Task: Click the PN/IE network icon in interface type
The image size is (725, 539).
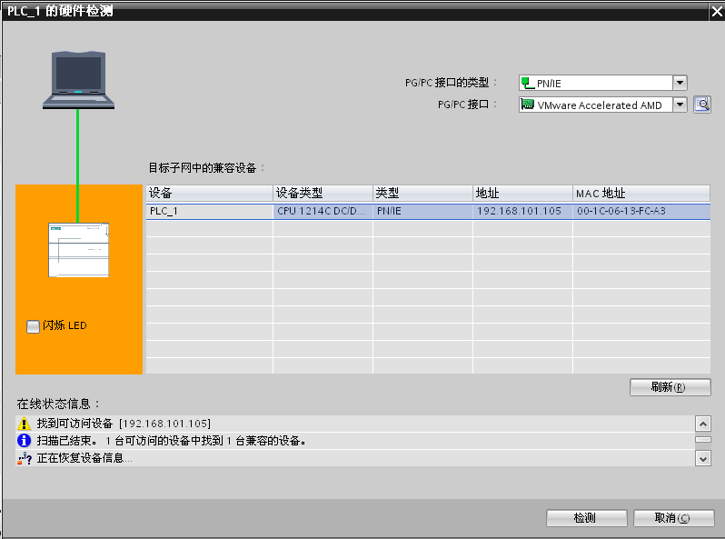Action: pos(528,84)
